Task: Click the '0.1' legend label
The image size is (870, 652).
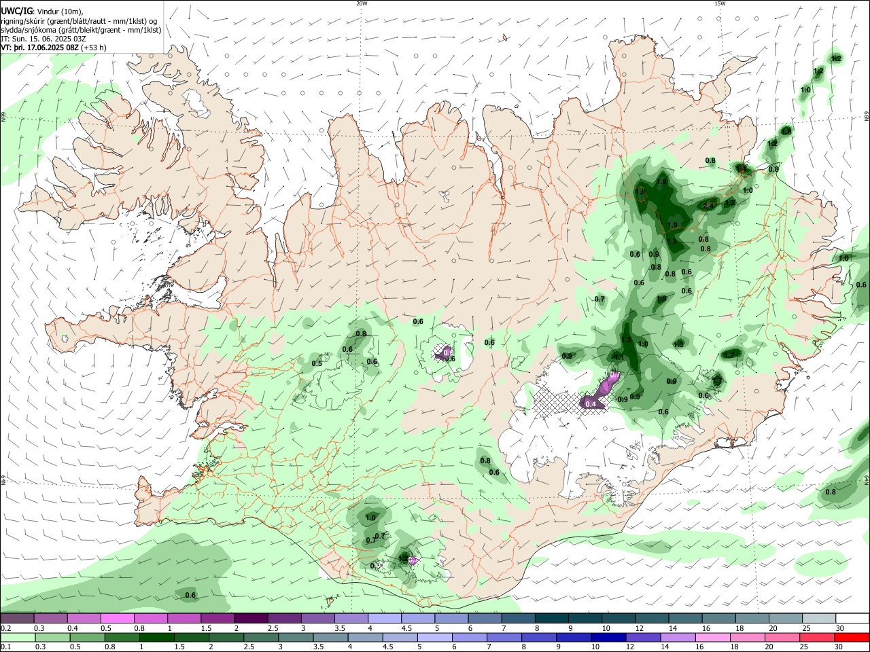Action: [5, 647]
